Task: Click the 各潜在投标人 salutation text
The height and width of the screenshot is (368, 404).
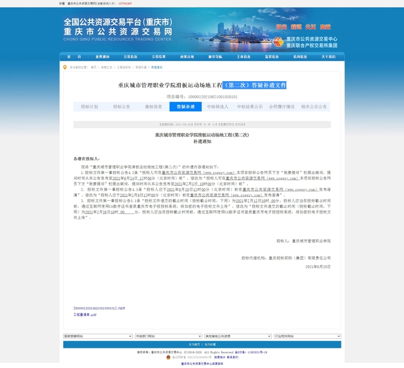Action: coord(87,159)
